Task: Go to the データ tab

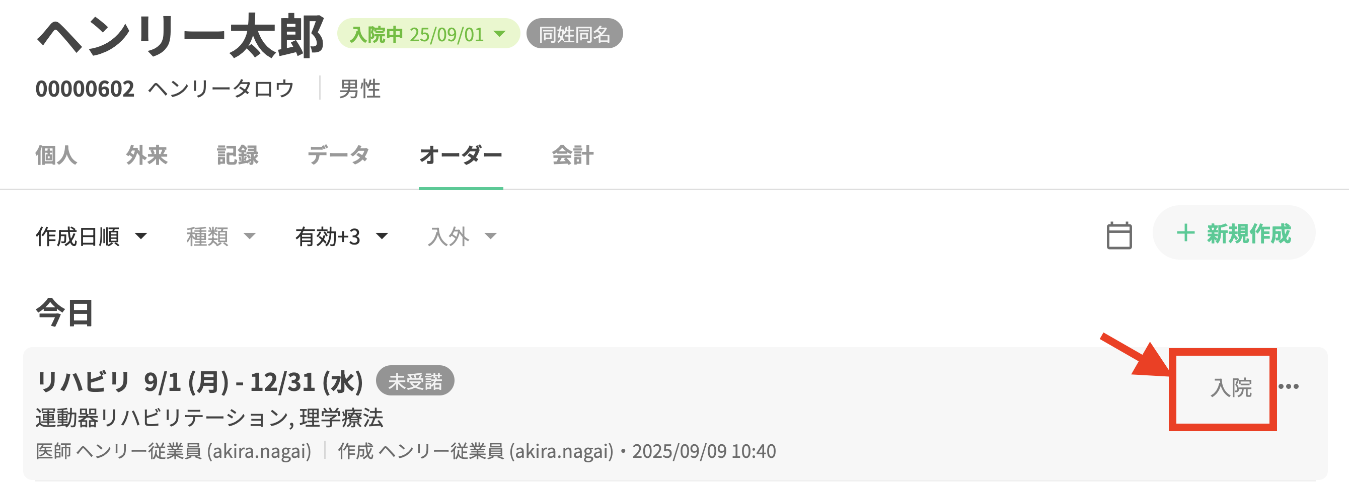Action: point(338,155)
